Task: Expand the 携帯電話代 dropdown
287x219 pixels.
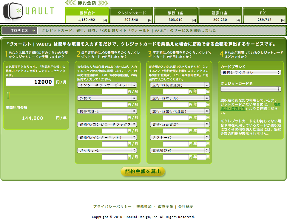Action: pyautogui.click(x=107, y=111)
